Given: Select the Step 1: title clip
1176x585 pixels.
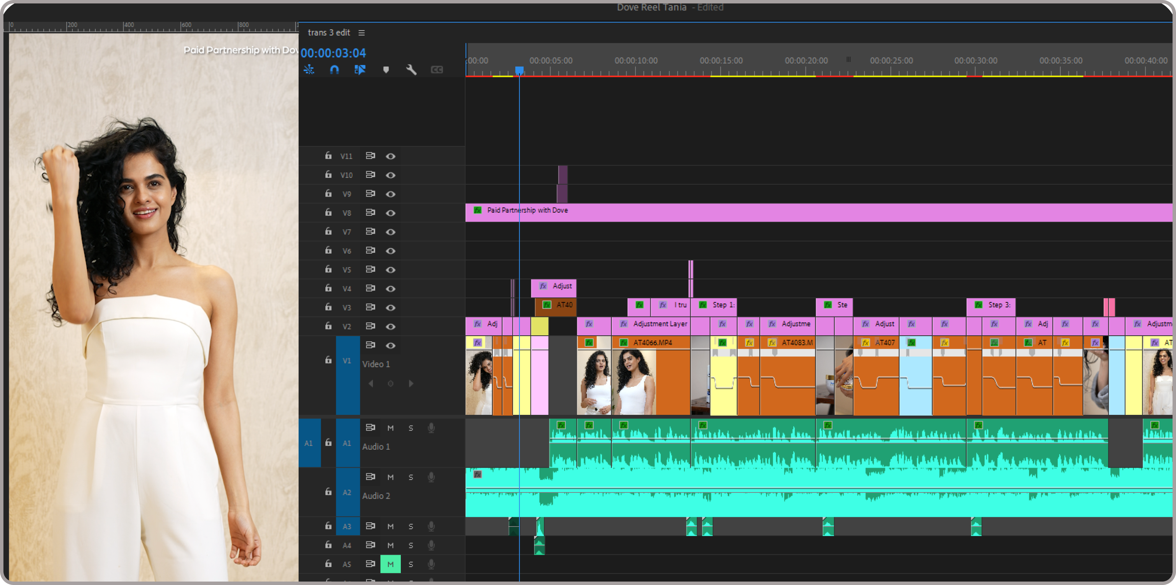Looking at the screenshot, I should pyautogui.click(x=713, y=307).
